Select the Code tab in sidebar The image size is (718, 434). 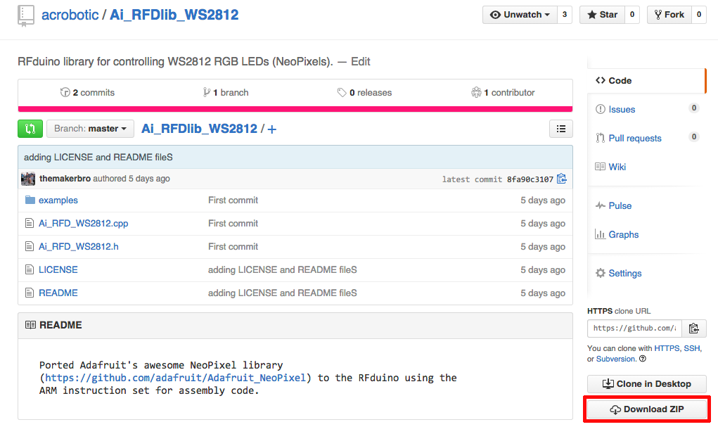click(646, 81)
